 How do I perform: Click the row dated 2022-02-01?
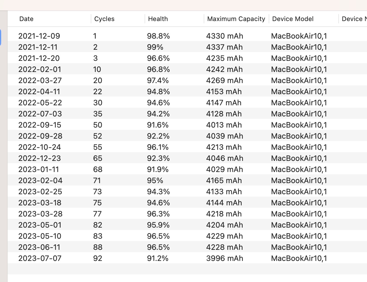[x=40, y=69]
